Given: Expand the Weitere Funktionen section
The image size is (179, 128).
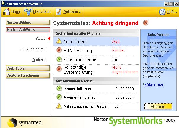Looking at the screenshot, I should (x=28, y=75).
